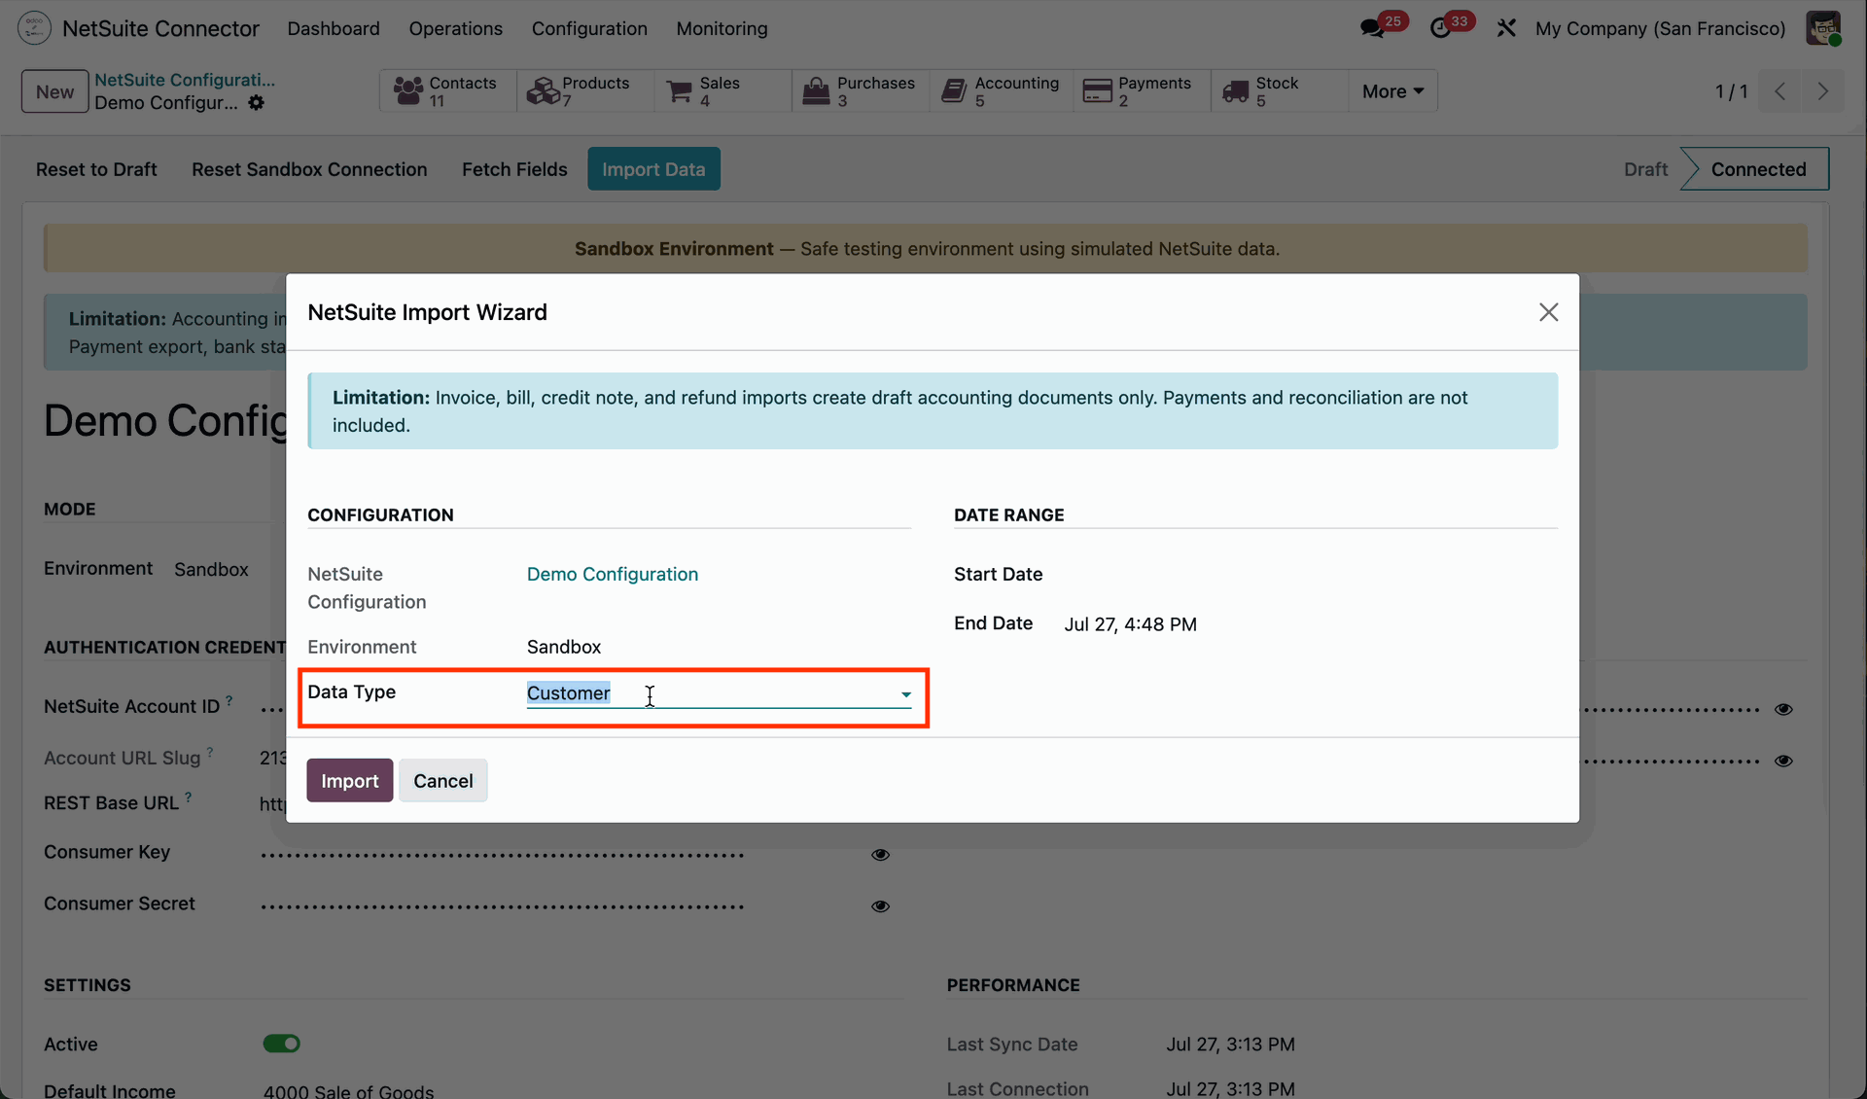Open Payments 2 stat button
Image resolution: width=1867 pixels, height=1099 pixels.
[1142, 91]
